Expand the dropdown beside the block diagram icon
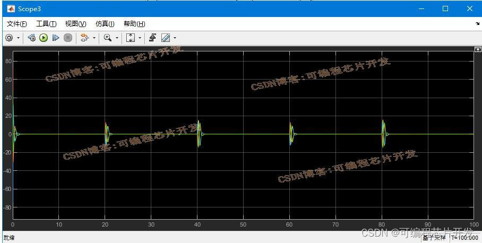 94,38
